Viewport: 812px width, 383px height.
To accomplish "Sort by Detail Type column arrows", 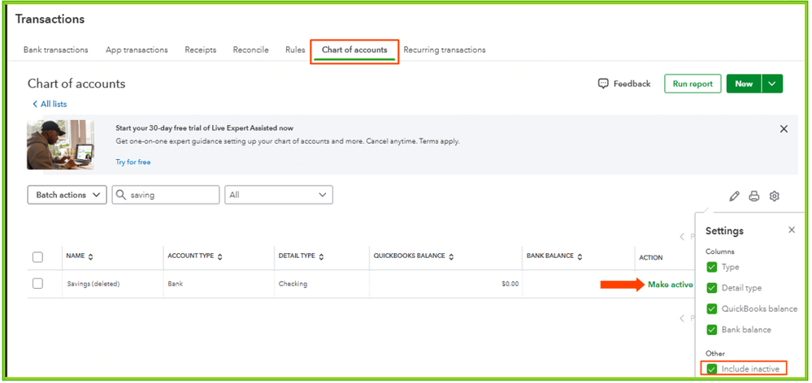I will [321, 257].
